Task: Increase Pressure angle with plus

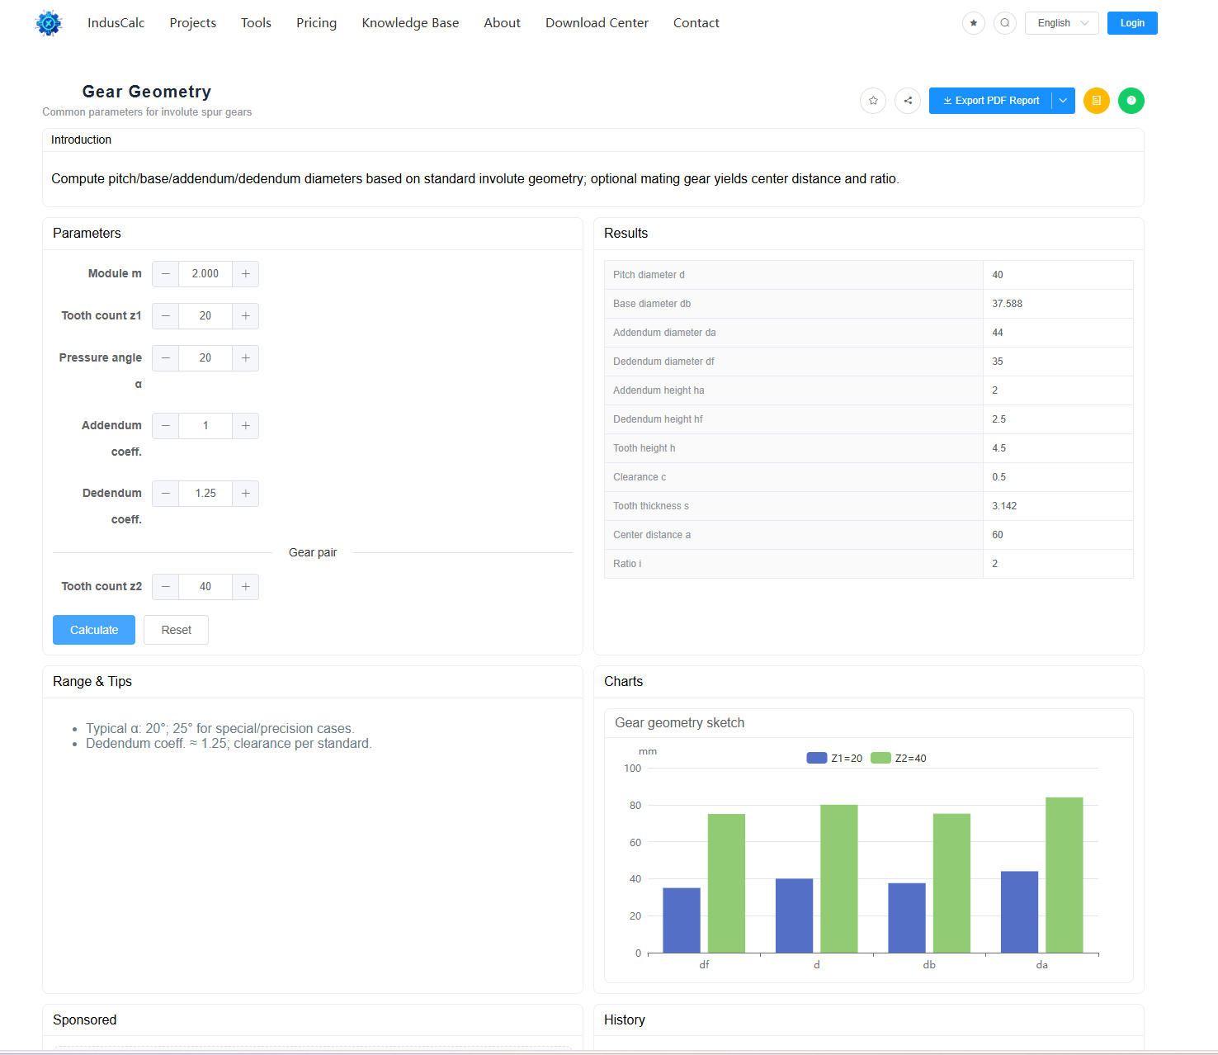Action: tap(246, 358)
